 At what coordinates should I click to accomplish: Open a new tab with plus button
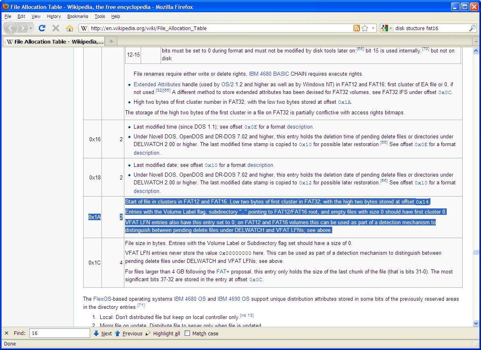coord(111,42)
